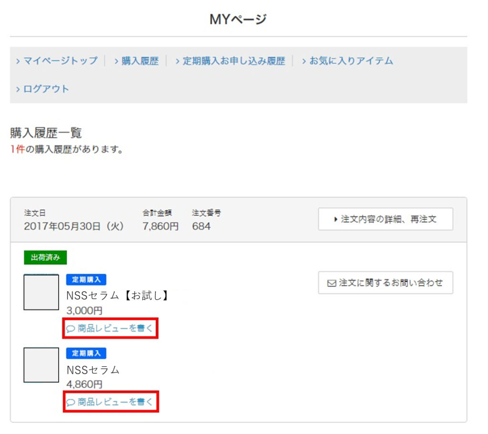Viewport: 488px width, 434px height.
Task: Open 定期購入お申し込み履歴 in the navigation
Action: click(x=234, y=61)
